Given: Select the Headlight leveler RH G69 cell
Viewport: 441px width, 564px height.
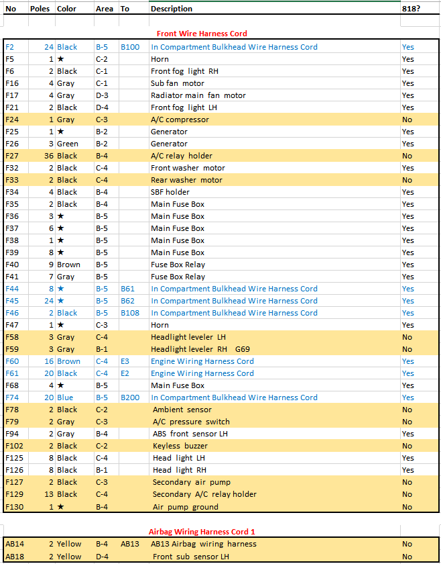Looking at the screenshot, I should pos(200,349).
